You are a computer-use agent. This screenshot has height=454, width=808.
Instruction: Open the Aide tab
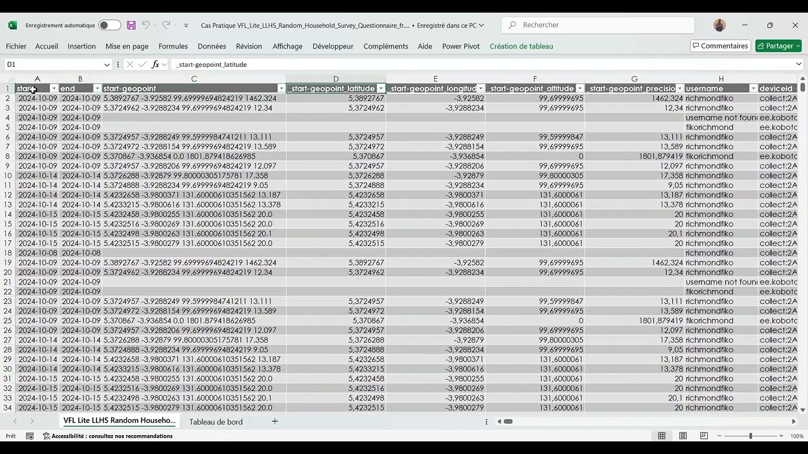tap(425, 46)
